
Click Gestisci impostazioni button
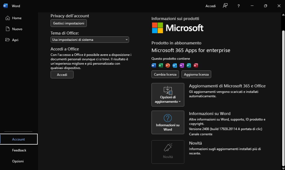pos(69,23)
